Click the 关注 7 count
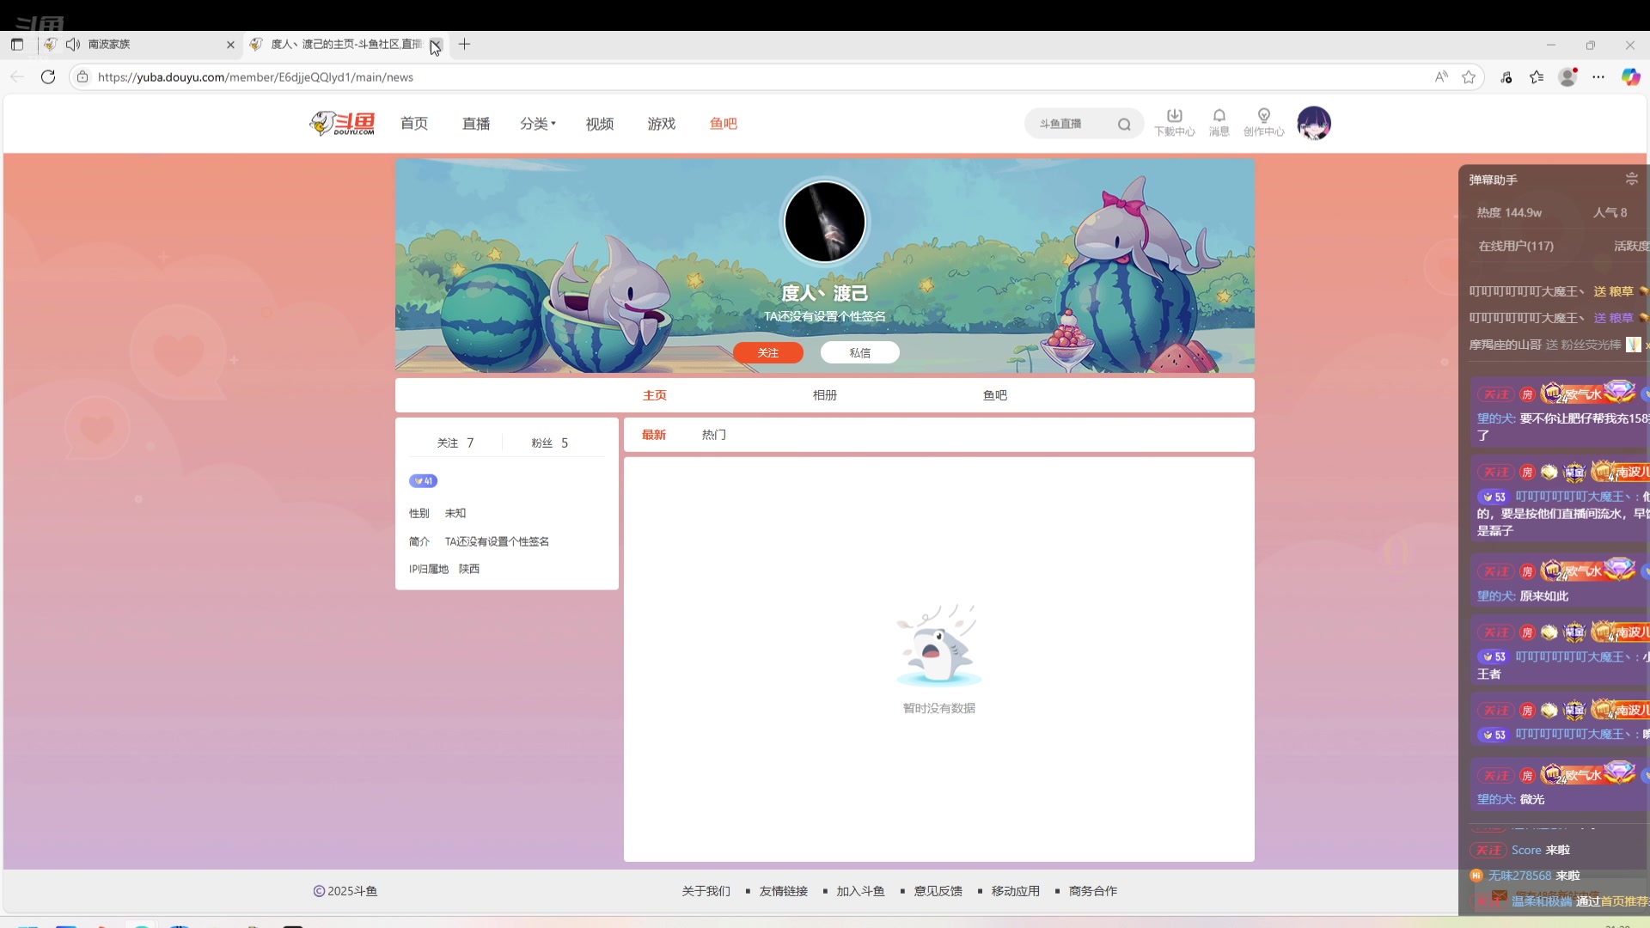This screenshot has height=928, width=1650. [x=455, y=443]
